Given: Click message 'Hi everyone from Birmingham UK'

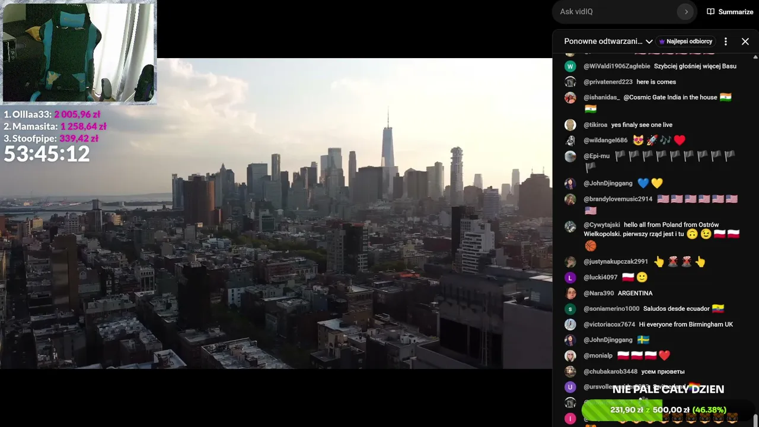Looking at the screenshot, I should pyautogui.click(x=686, y=324).
